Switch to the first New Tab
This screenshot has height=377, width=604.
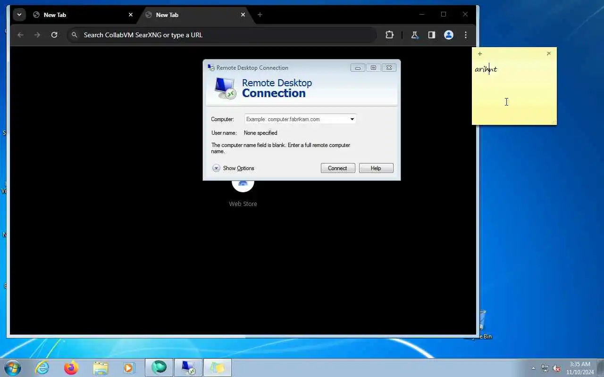point(83,15)
